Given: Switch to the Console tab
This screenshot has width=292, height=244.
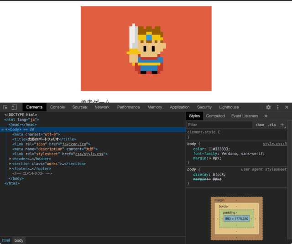Looking at the screenshot, I should tap(57, 107).
